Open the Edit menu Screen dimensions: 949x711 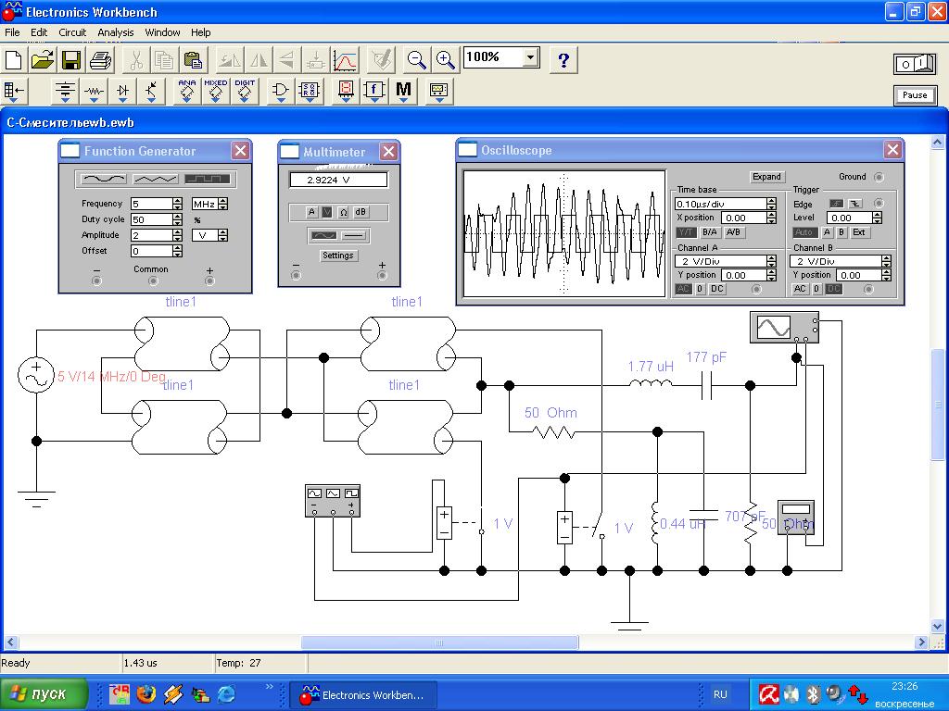[39, 32]
